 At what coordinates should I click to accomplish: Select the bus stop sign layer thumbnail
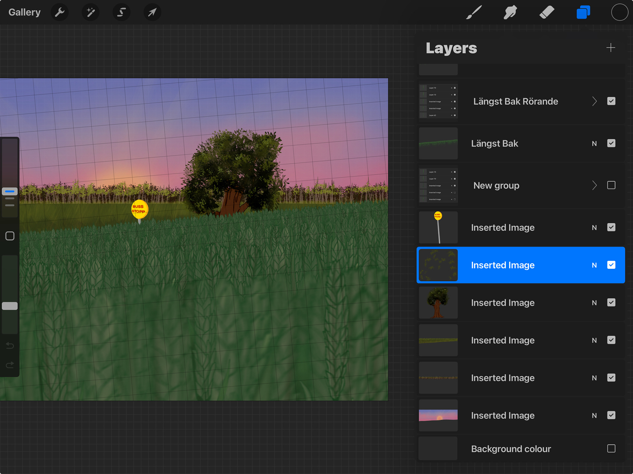point(438,227)
